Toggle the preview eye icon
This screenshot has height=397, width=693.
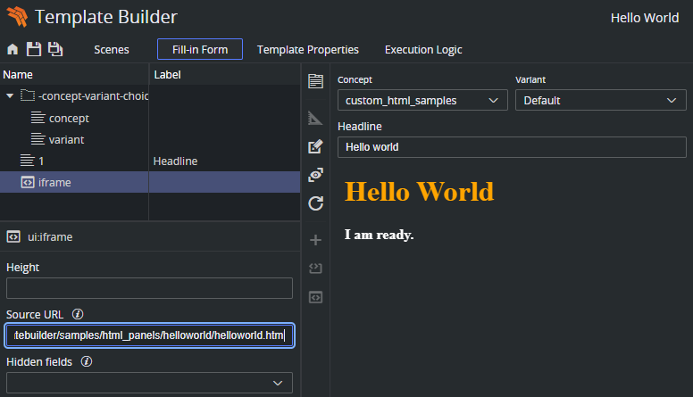(x=315, y=175)
